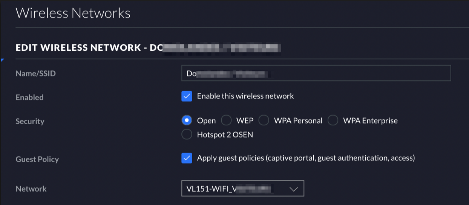Click the Network row label
Viewport: 469px width, 205px height.
[31, 189]
